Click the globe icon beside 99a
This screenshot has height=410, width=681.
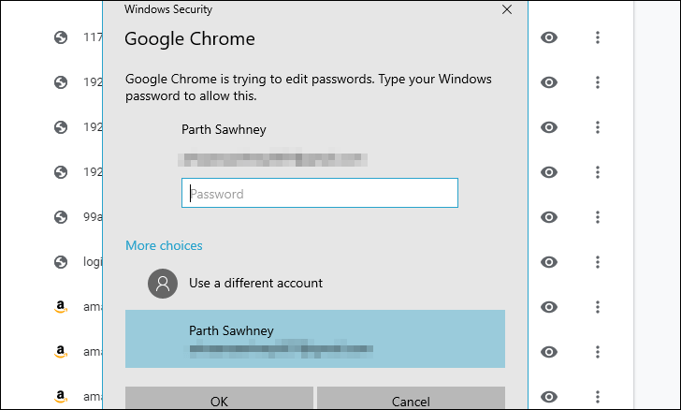61,217
